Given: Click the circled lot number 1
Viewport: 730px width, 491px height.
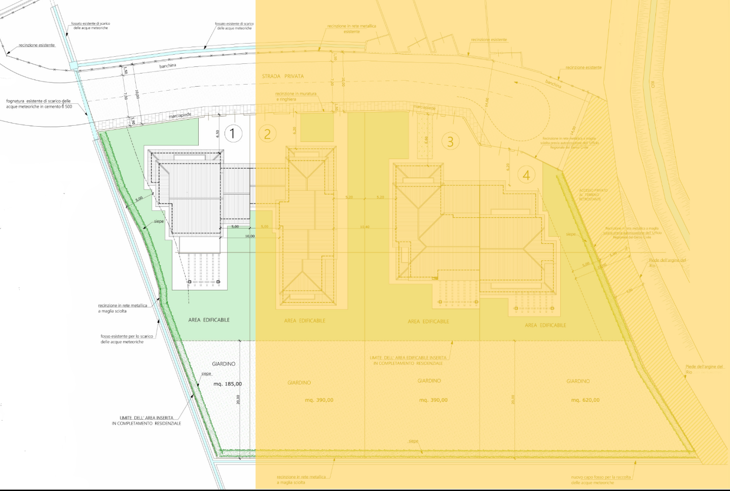Looking at the screenshot, I should tap(233, 134).
